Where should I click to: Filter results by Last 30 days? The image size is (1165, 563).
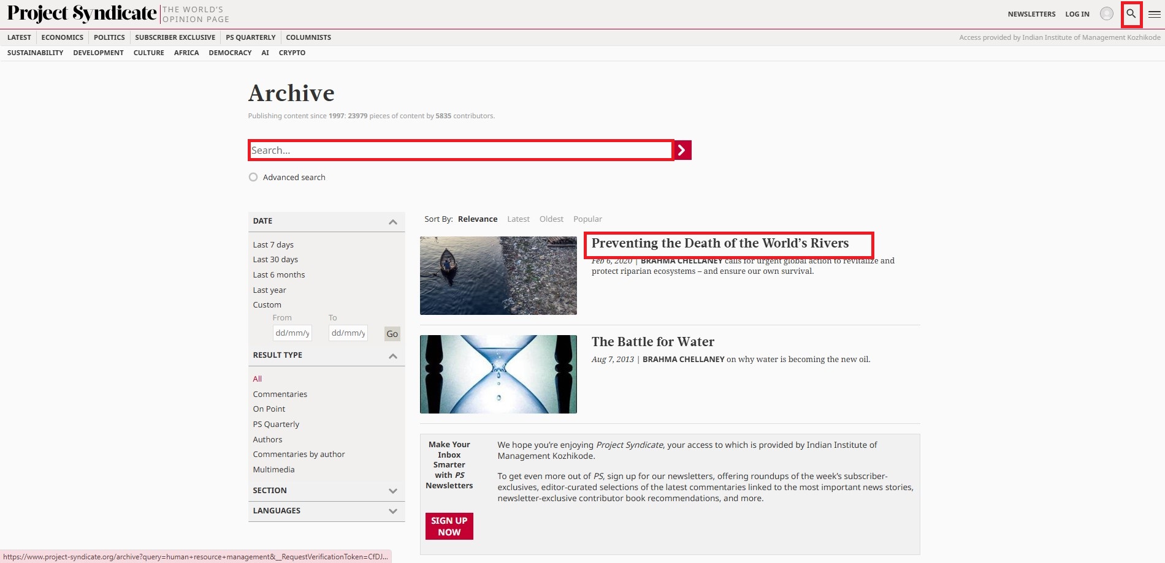pos(275,260)
